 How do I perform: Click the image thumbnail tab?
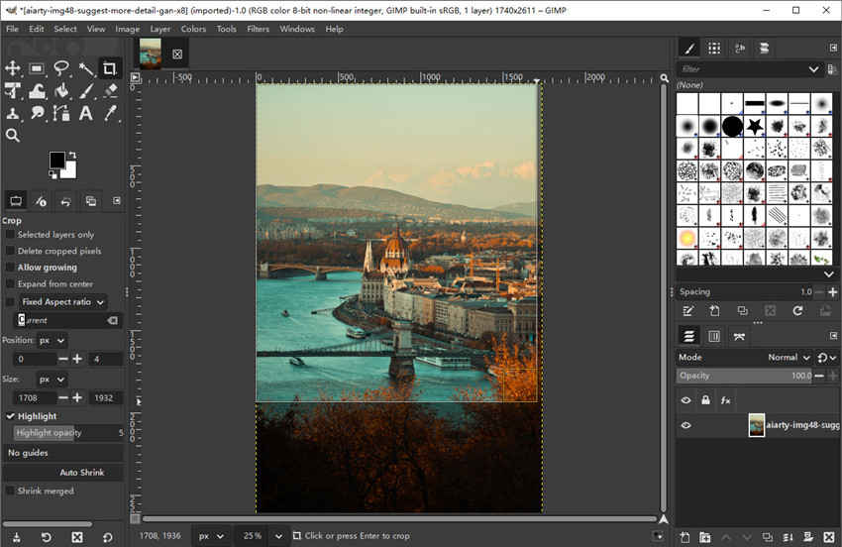coord(151,54)
